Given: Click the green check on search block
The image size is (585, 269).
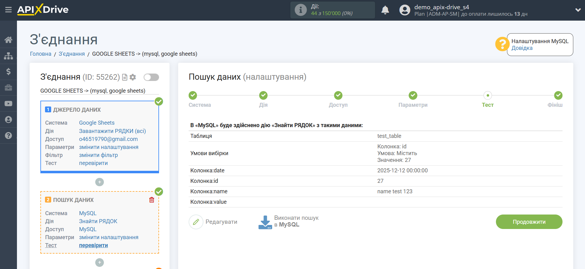Looking at the screenshot, I should pos(159,192).
